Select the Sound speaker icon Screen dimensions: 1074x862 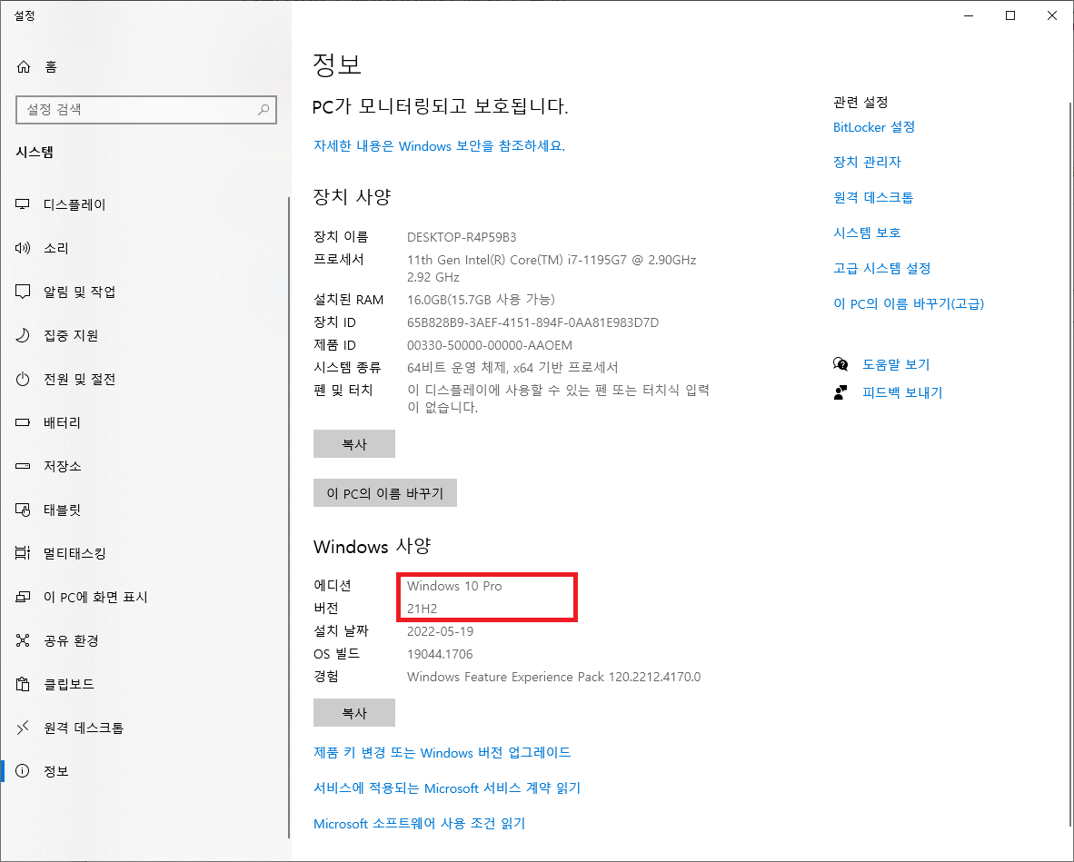point(24,248)
